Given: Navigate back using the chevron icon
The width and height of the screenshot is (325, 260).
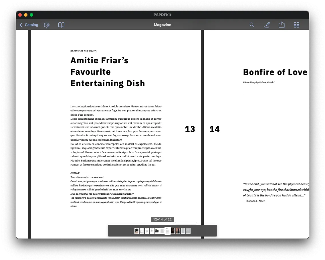Looking at the screenshot, I should pyautogui.click(x=21, y=25).
